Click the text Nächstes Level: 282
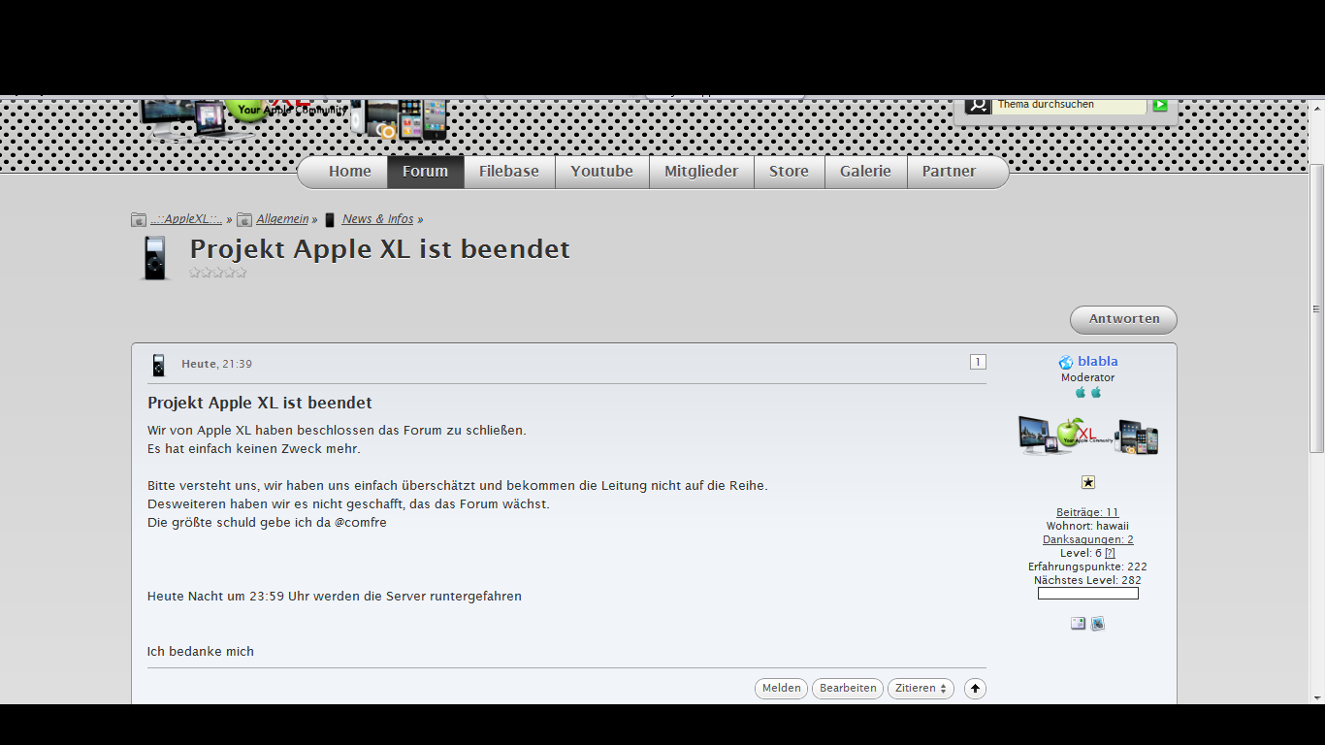The image size is (1325, 745). click(1087, 580)
